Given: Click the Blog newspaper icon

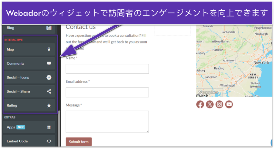Looking at the screenshot, I should pos(49,28).
